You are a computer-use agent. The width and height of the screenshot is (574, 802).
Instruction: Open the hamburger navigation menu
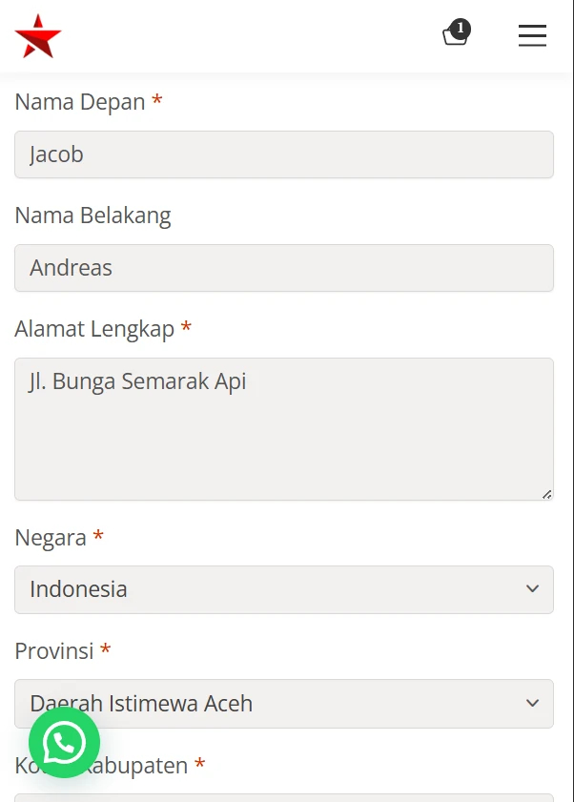pyautogui.click(x=532, y=36)
